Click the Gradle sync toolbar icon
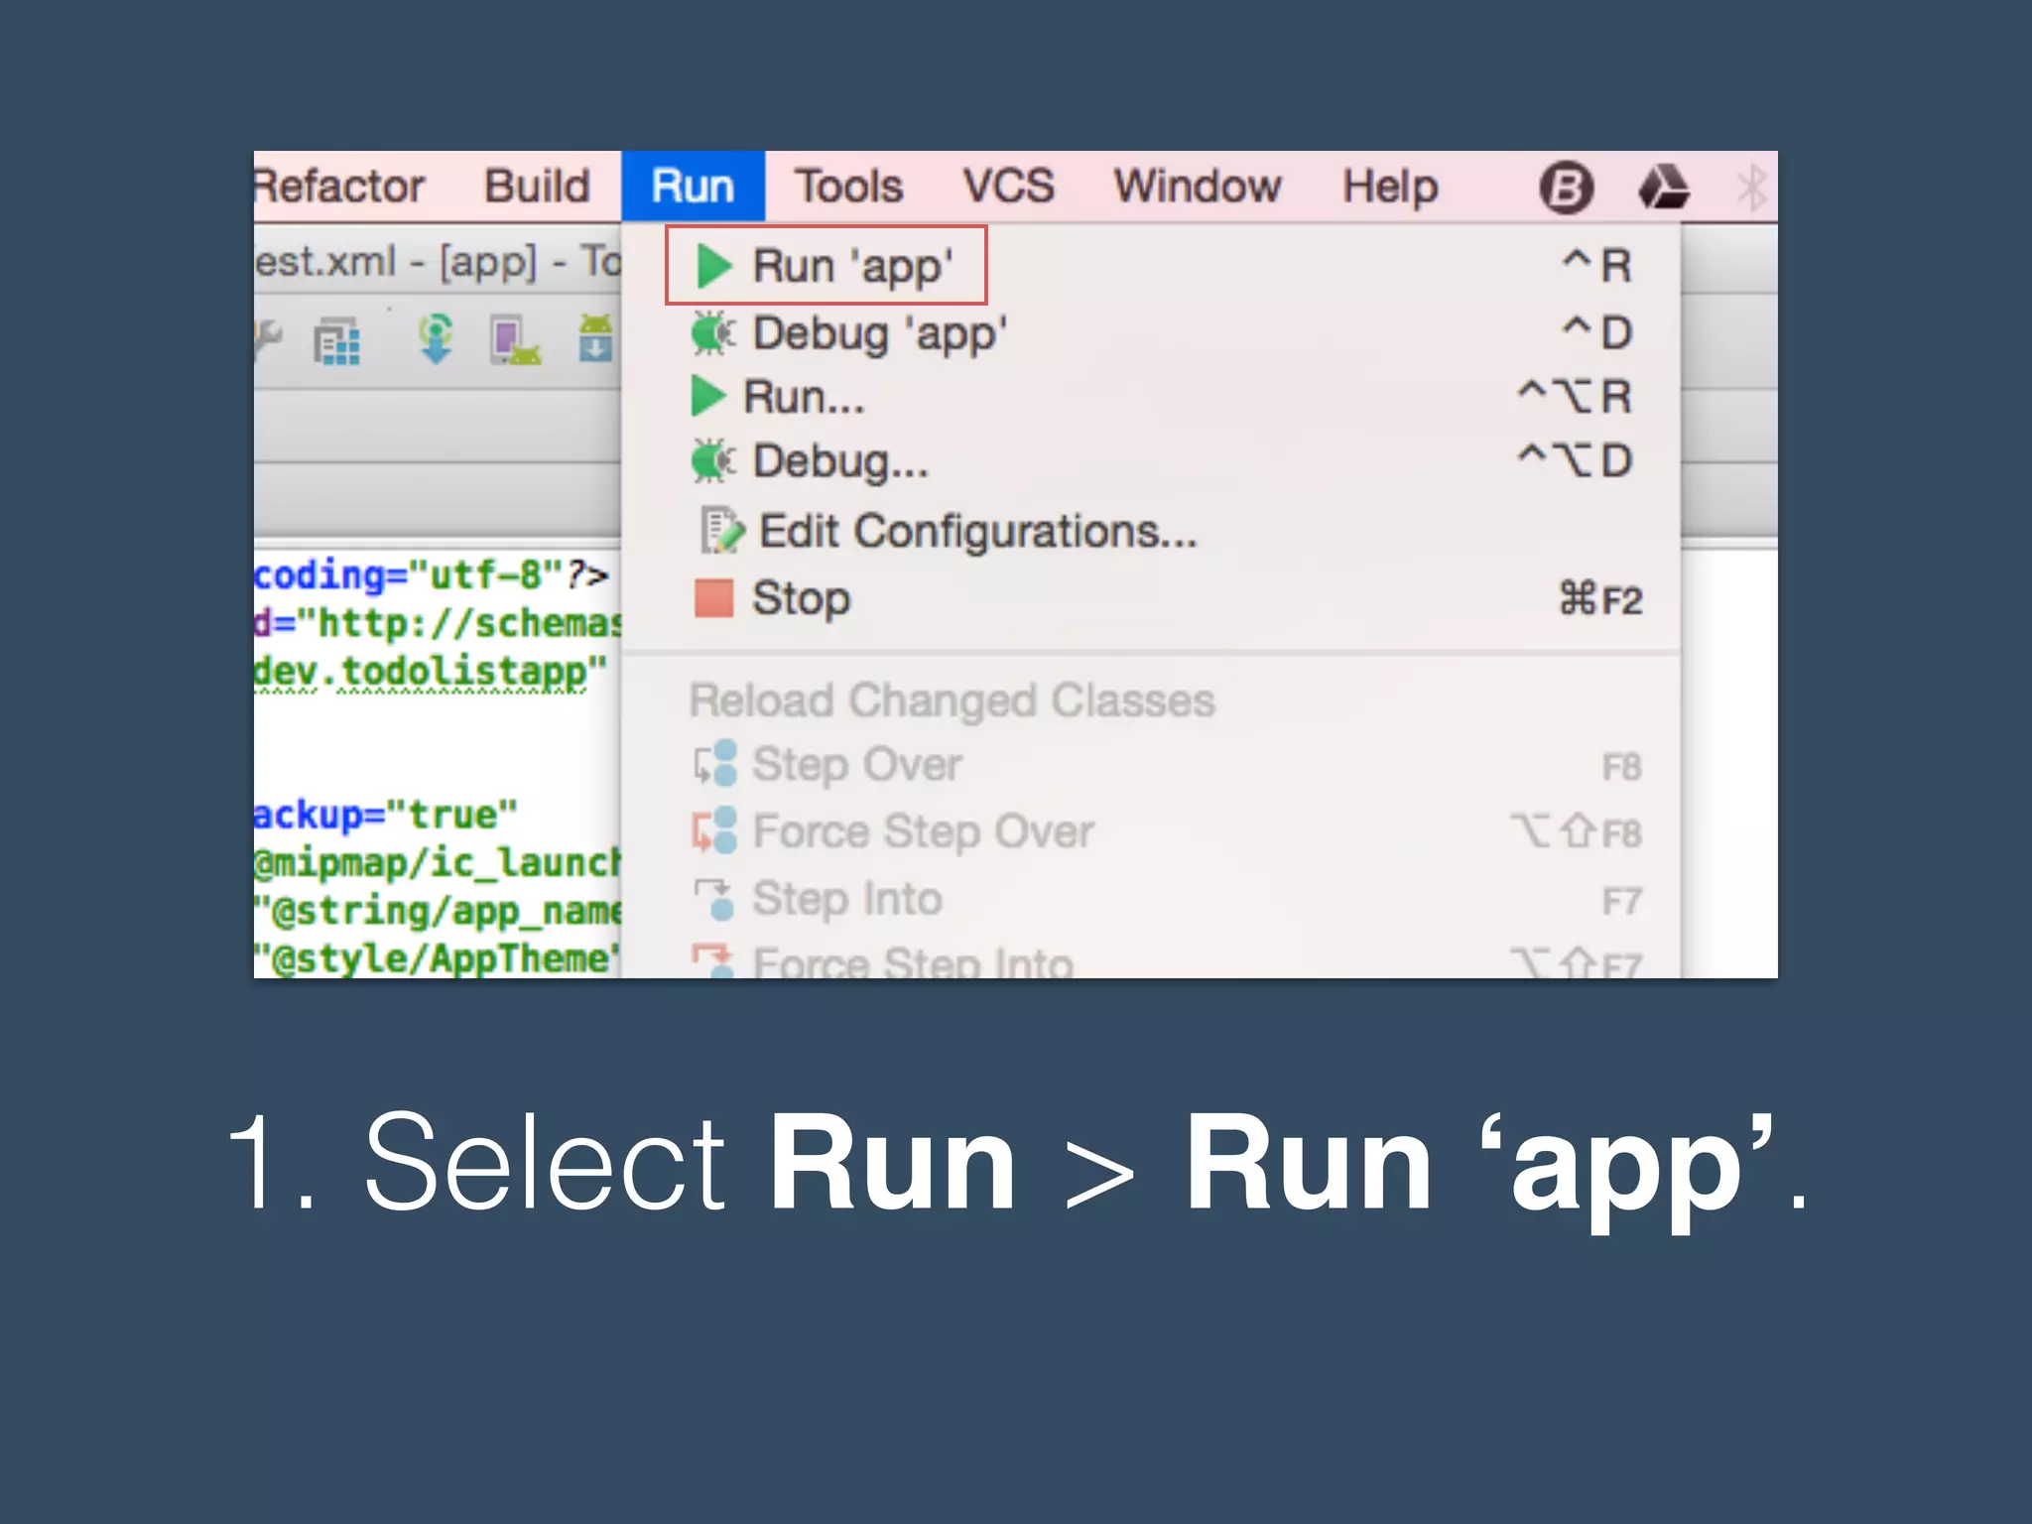 click(x=436, y=339)
